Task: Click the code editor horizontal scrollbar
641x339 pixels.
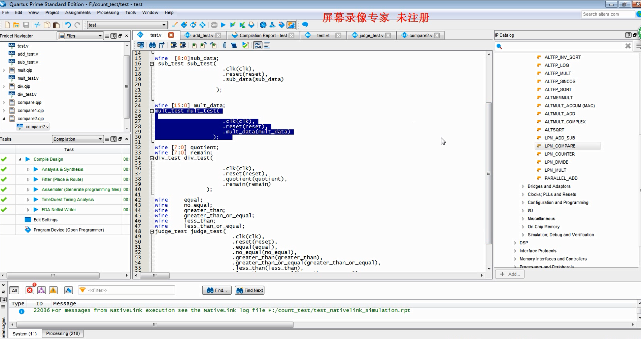Action: tap(155, 276)
